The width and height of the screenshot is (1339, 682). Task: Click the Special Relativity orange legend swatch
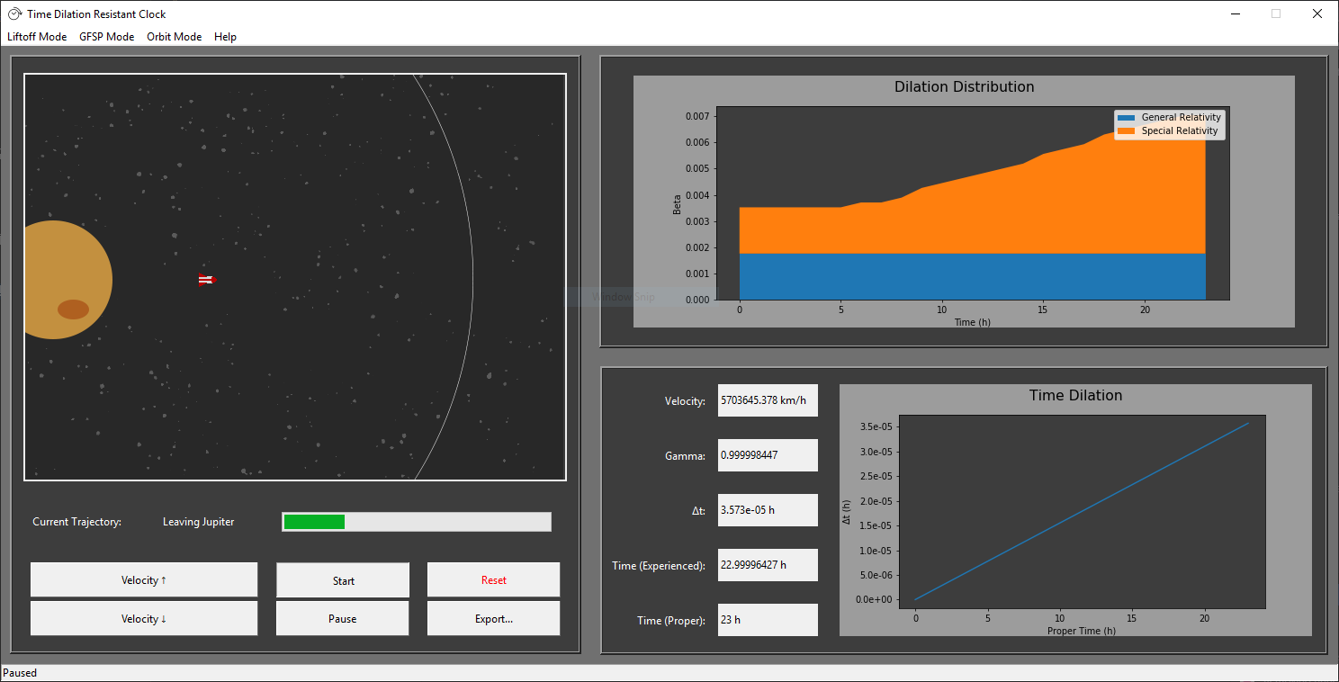click(x=1126, y=131)
